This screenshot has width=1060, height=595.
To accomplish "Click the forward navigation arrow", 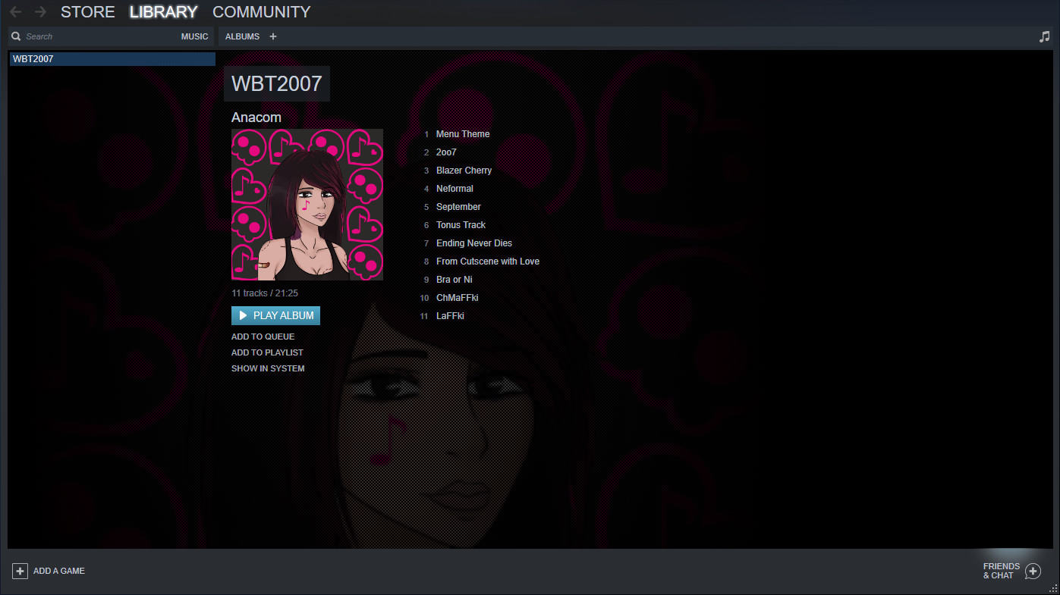I will click(40, 12).
